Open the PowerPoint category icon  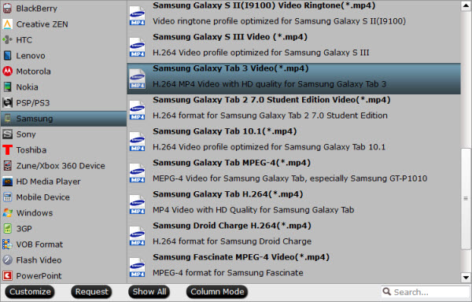pyautogui.click(x=7, y=275)
